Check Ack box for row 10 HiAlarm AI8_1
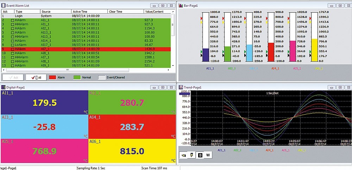The width and height of the screenshot is (352, 170). click(x=13, y=53)
